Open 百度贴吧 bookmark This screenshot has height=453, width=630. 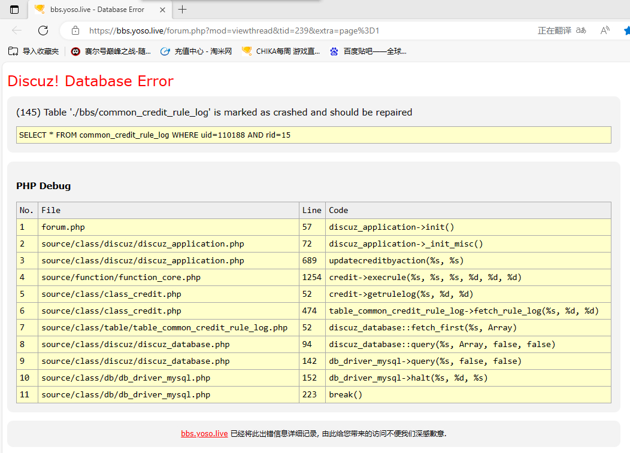368,51
